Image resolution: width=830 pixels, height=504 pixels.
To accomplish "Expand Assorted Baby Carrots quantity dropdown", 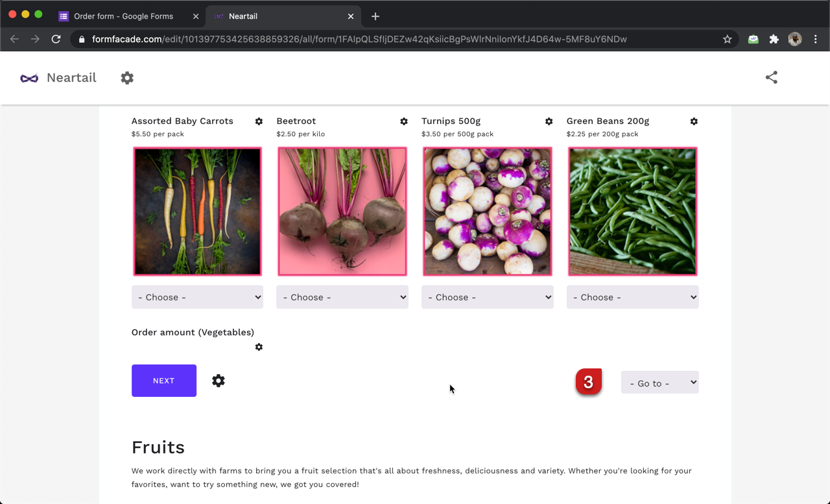I will coord(197,297).
